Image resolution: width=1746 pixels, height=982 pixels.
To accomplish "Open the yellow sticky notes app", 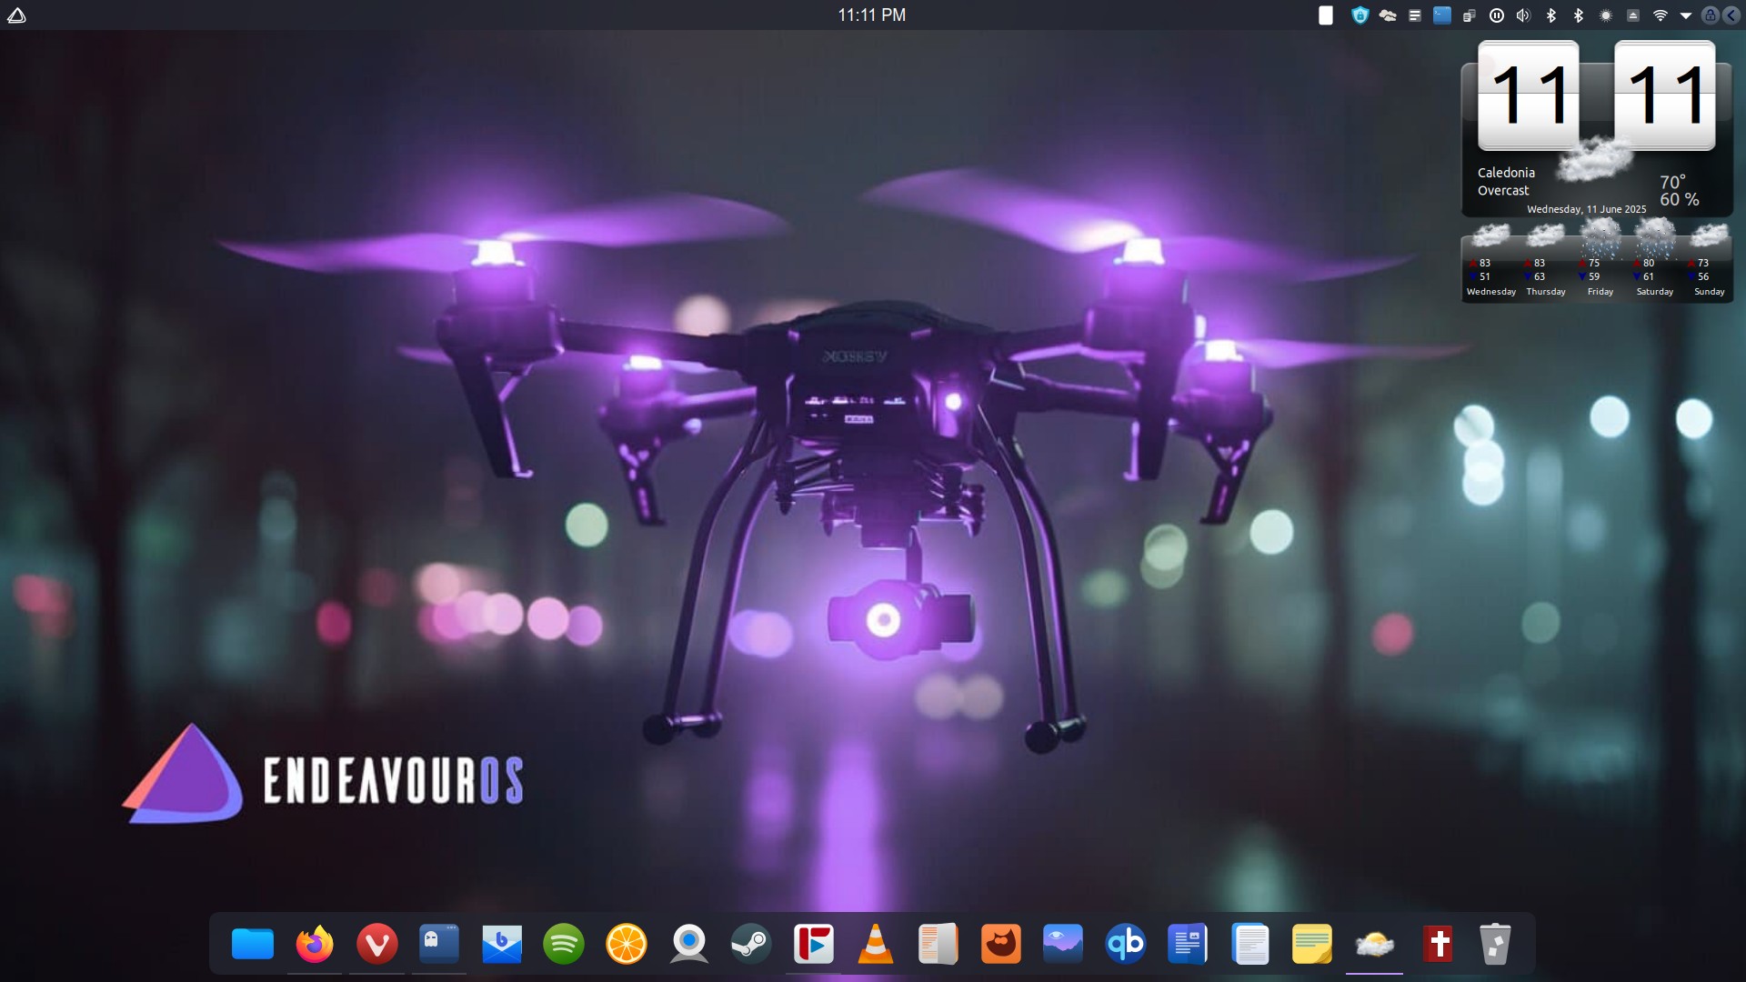I will pyautogui.click(x=1311, y=944).
